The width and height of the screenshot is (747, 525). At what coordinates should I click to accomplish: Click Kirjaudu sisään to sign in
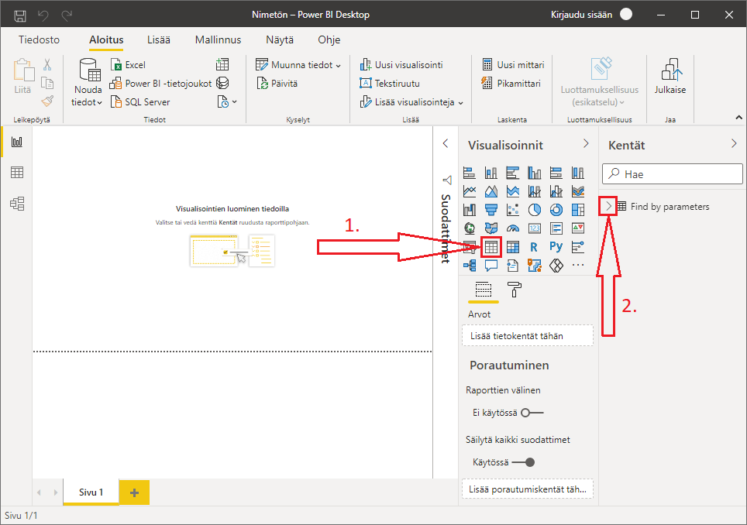point(581,15)
